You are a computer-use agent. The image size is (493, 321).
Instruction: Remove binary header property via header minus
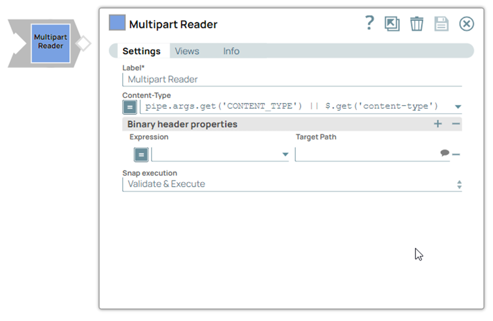[456, 124]
